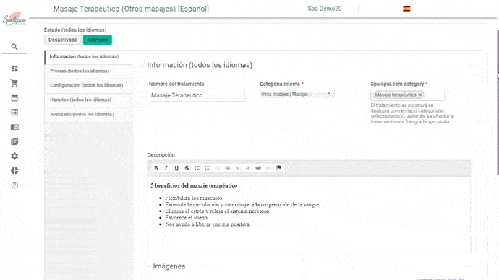This screenshot has width=499, height=280.
Task: Open search from the sidebar magnifier icon
Action: tap(14, 47)
